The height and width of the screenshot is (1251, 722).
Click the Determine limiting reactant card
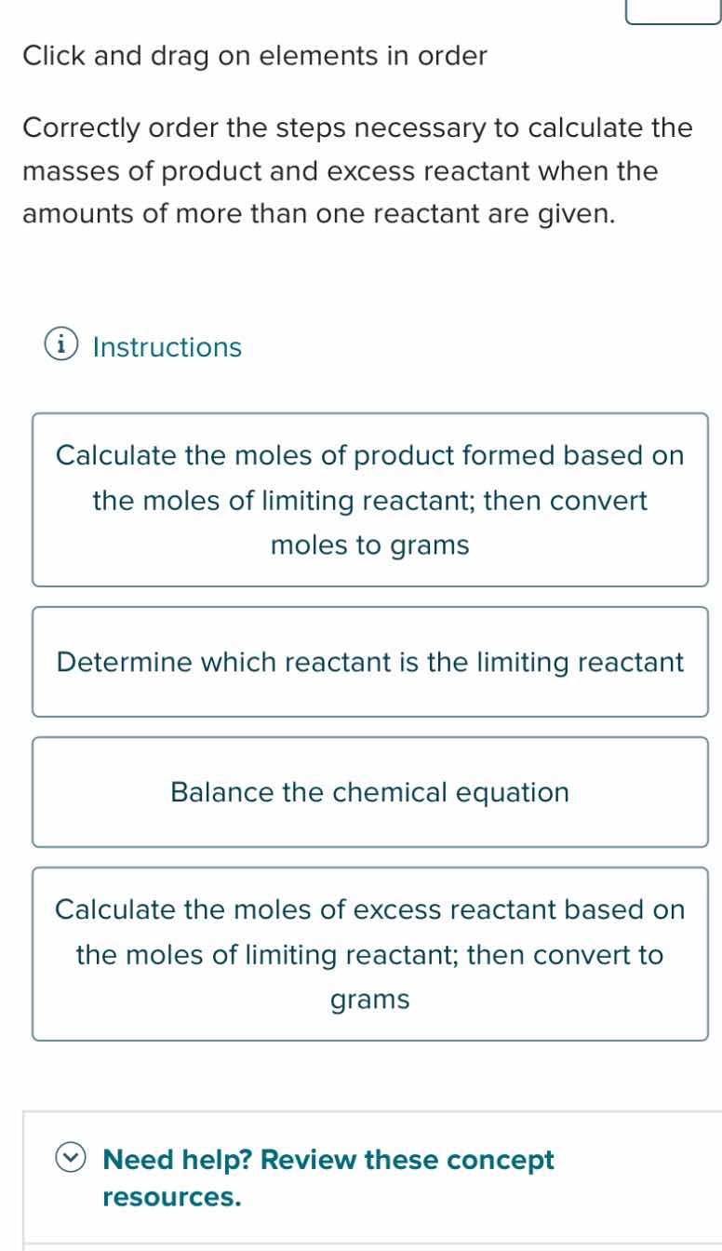click(370, 662)
